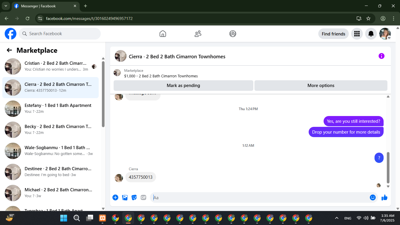Open Wale-Sogbanmu's conversation
This screenshot has height=225, width=400.
[x=50, y=151]
